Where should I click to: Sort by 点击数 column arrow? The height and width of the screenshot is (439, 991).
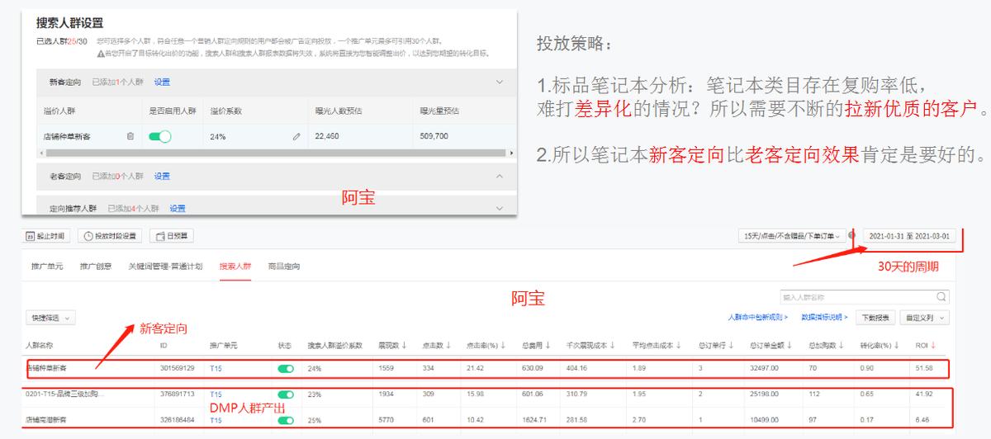pos(448,345)
